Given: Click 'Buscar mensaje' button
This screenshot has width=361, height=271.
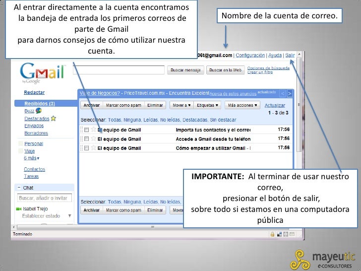Looking at the screenshot, I should [185, 70].
